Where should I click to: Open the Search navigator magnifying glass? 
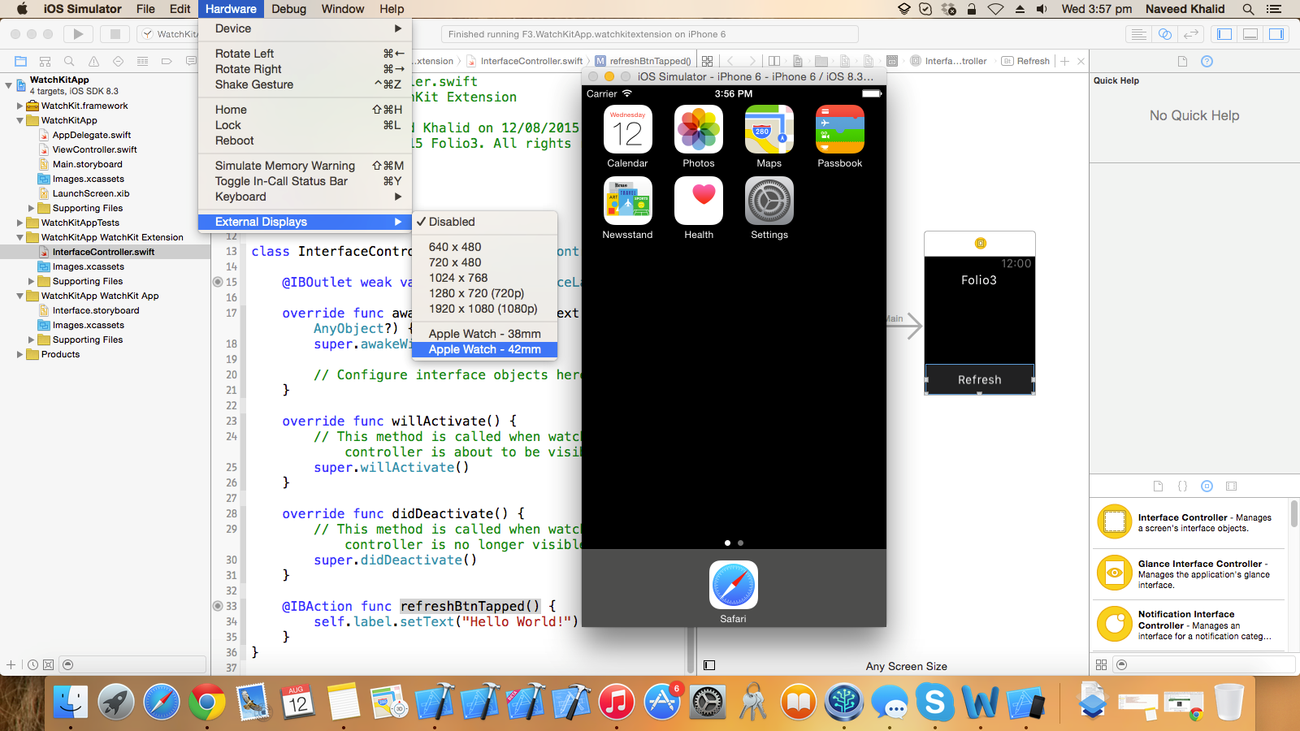(68, 60)
